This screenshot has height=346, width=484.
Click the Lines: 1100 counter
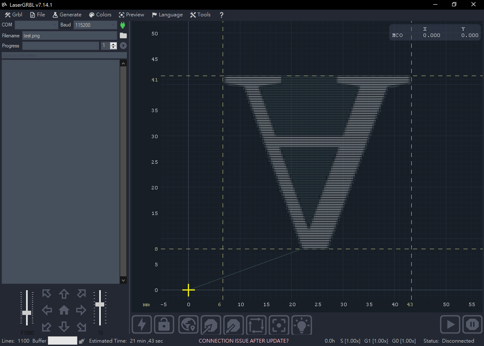(x=16, y=341)
